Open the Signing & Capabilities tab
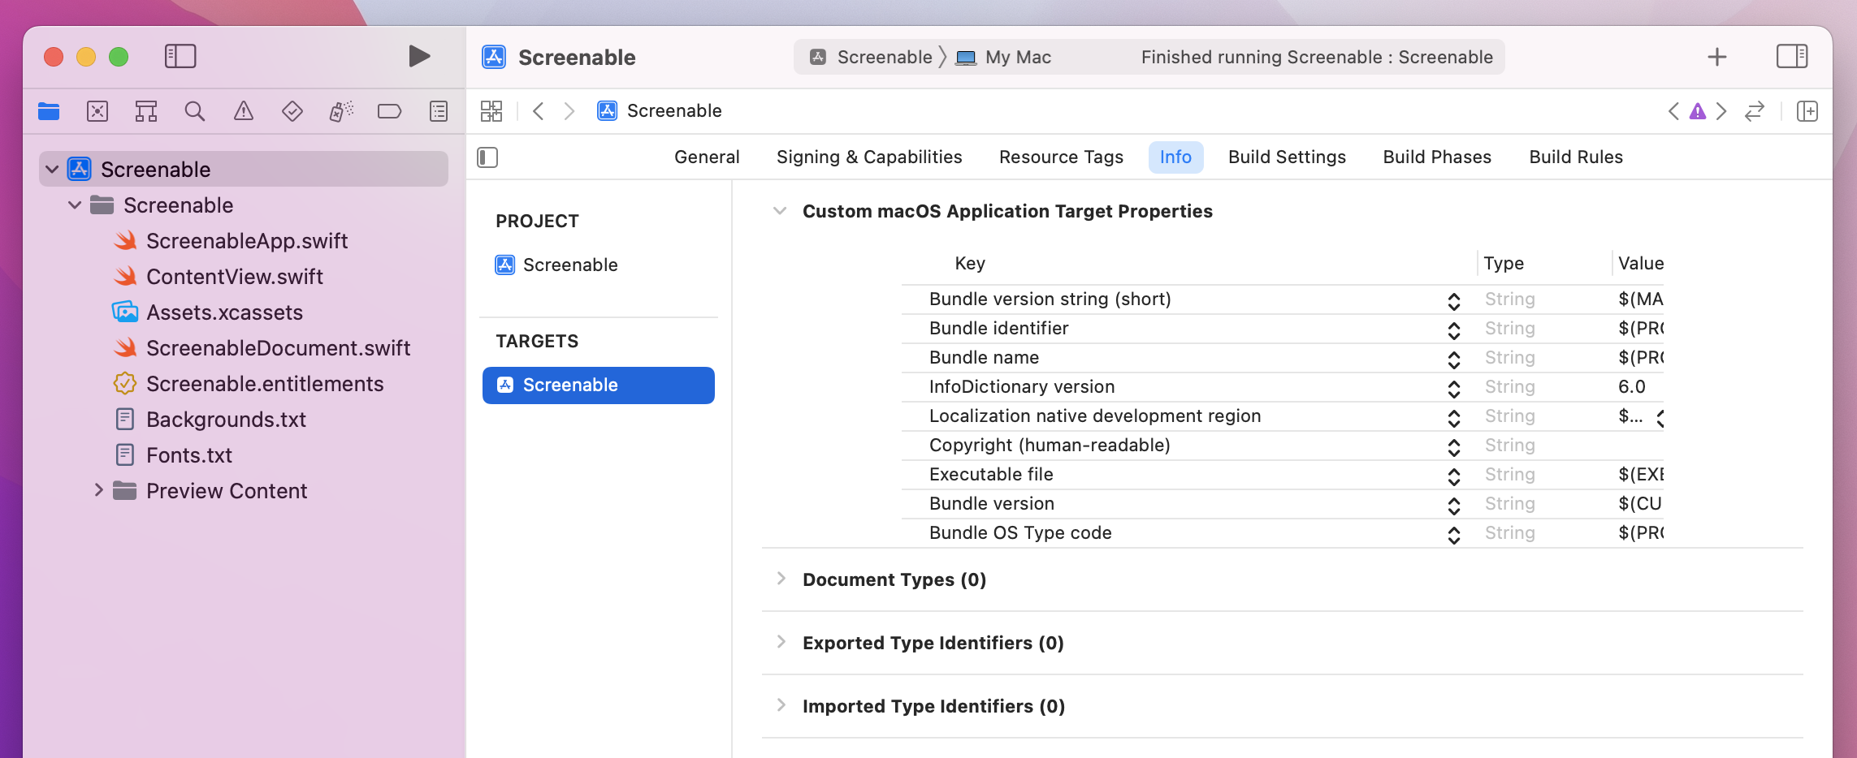 click(x=868, y=157)
